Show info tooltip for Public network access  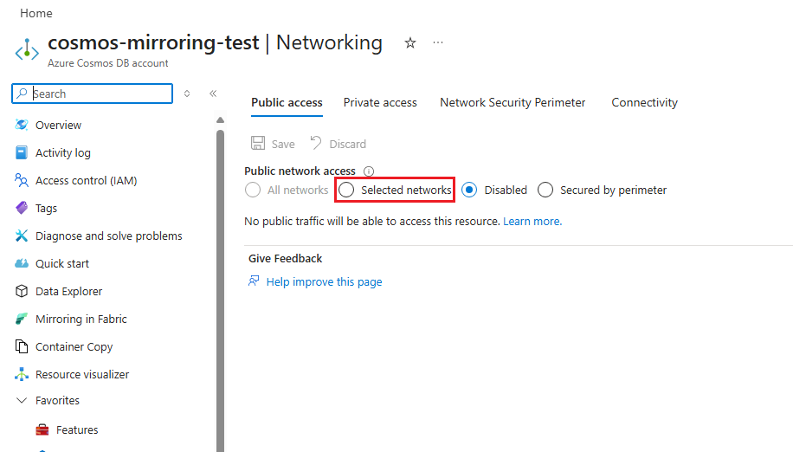(369, 171)
